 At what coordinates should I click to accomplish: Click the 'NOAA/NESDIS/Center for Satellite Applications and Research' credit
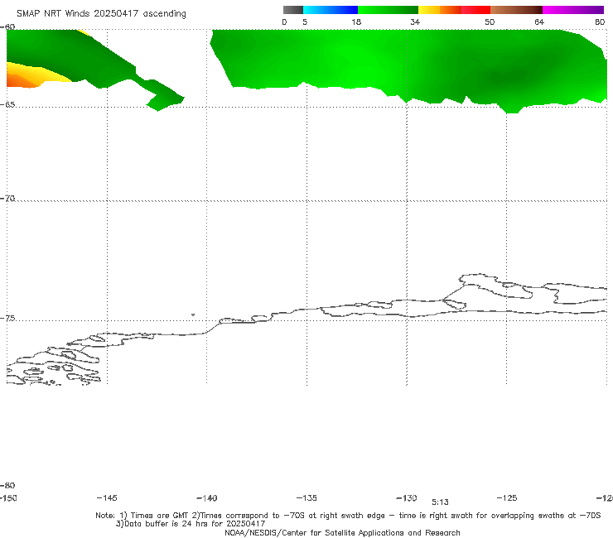[x=342, y=533]
